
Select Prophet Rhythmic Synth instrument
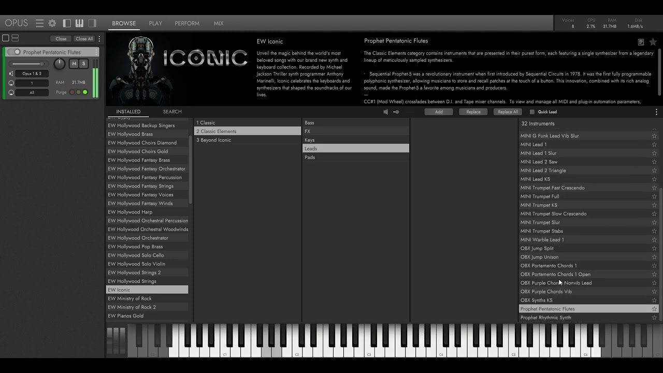[588, 318]
